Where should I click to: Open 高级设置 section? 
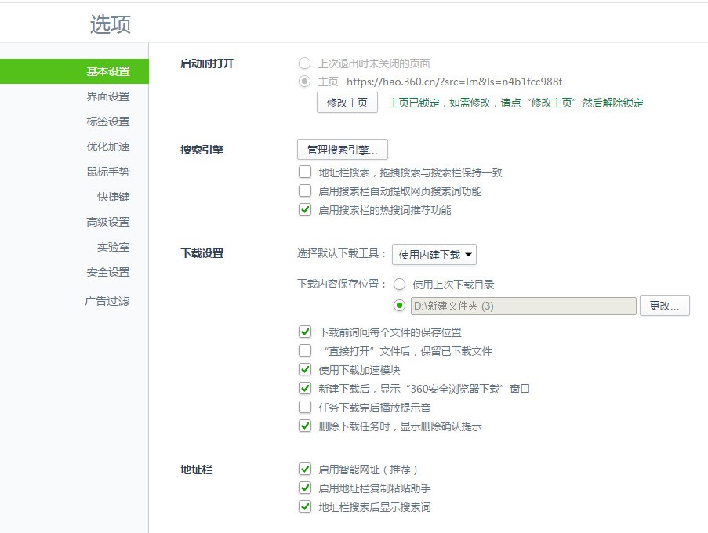(x=107, y=222)
